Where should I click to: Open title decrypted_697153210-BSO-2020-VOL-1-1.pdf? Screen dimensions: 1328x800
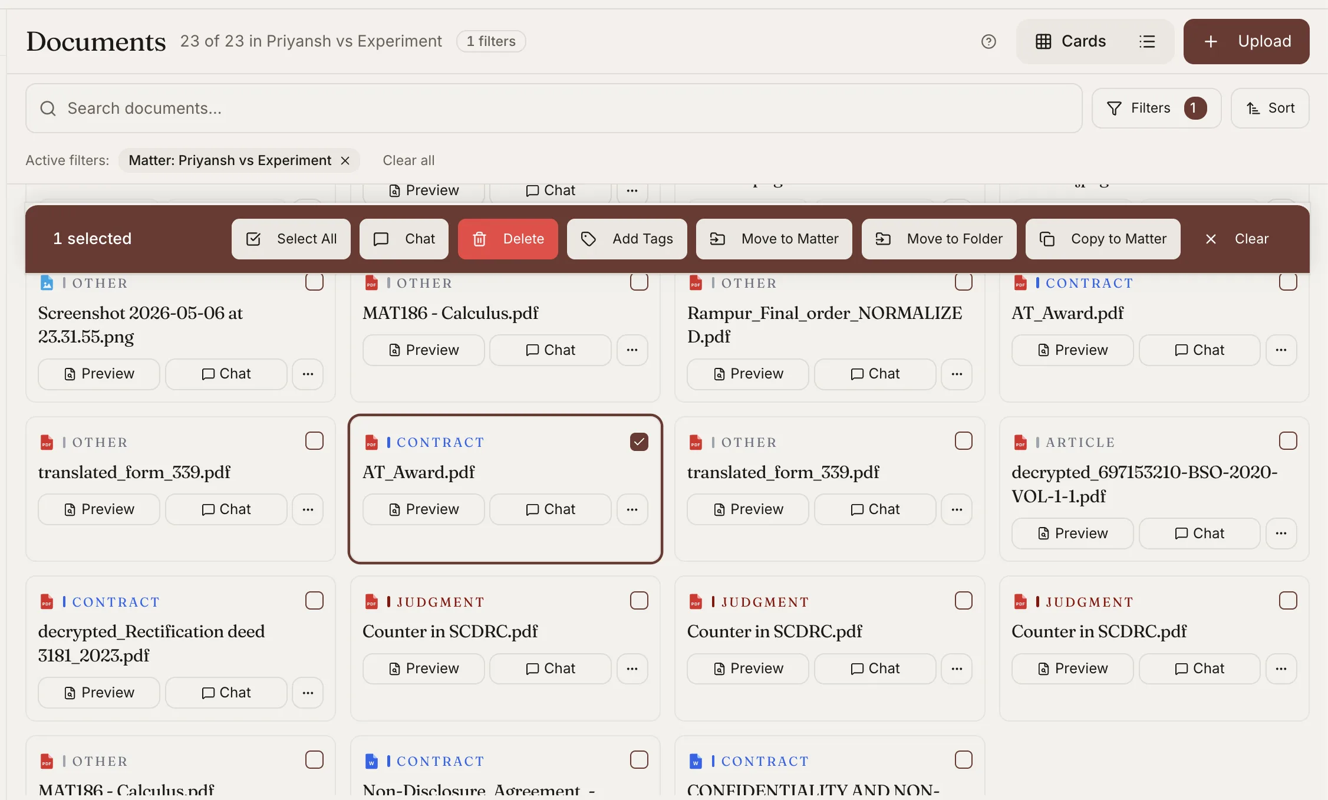pyautogui.click(x=1144, y=484)
